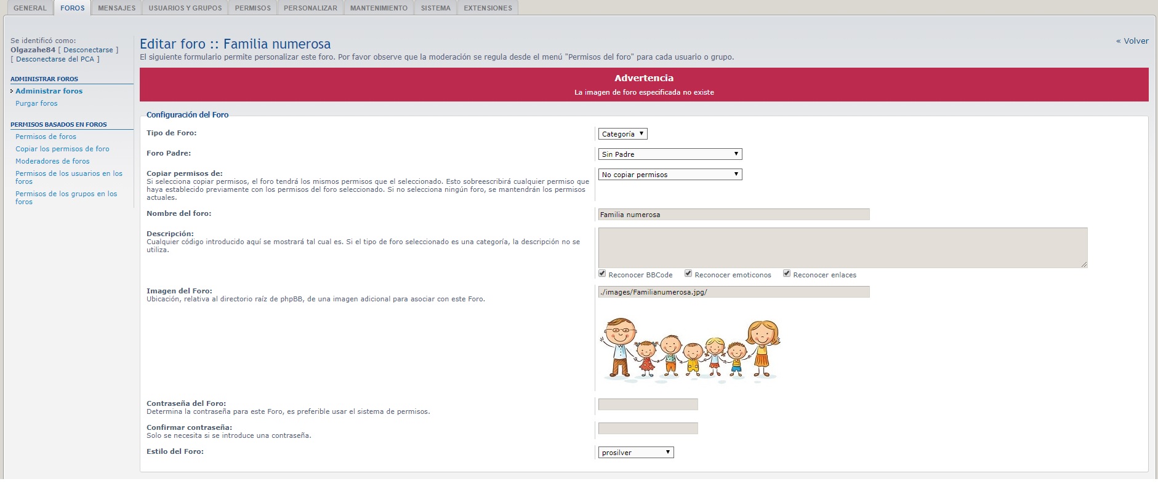Toggle the Reconocer BBCode checkbox
Viewport: 1158px width, 492px height.
(x=602, y=274)
